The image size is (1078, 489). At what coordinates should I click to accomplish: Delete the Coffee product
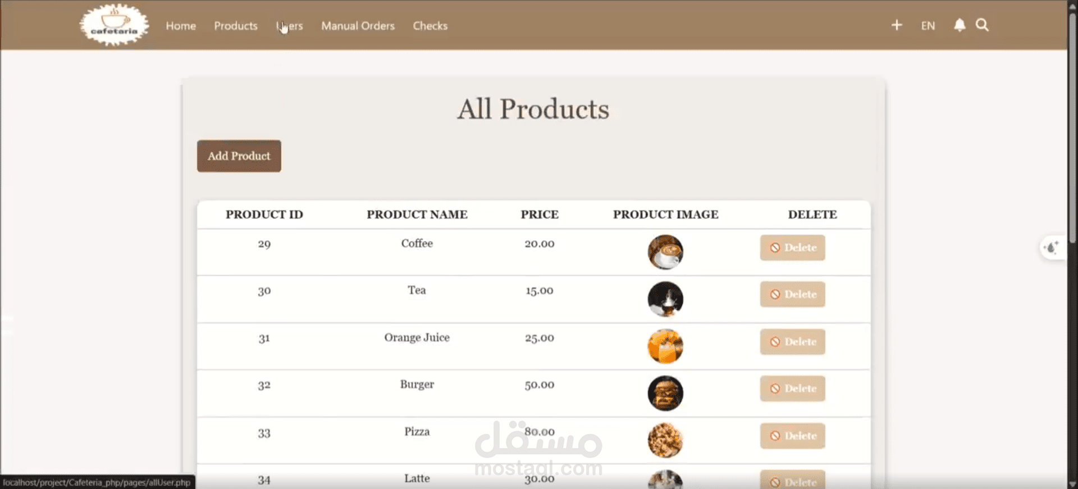coord(793,248)
